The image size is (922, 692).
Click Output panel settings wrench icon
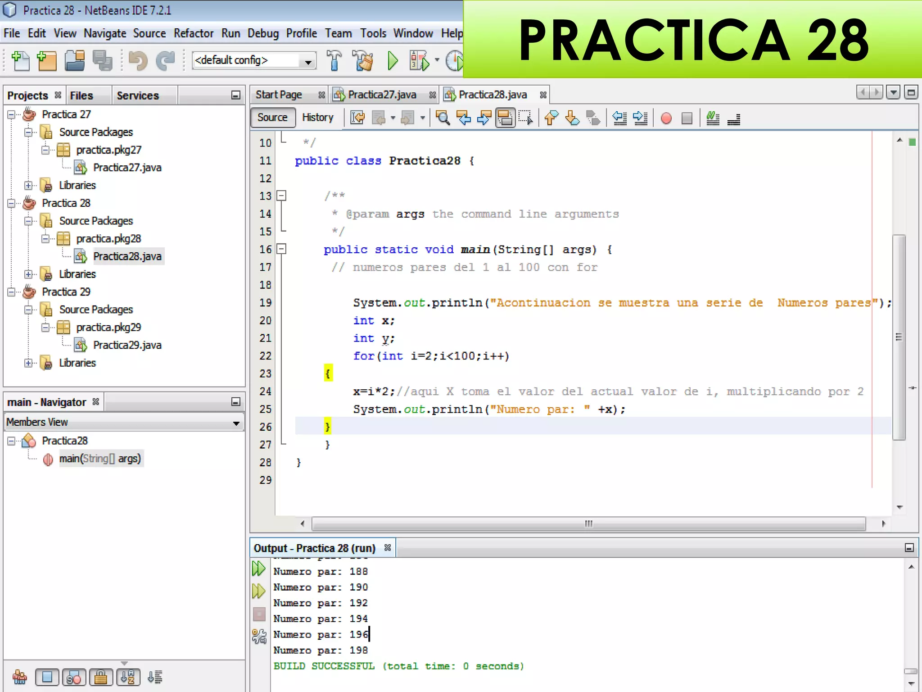click(259, 636)
